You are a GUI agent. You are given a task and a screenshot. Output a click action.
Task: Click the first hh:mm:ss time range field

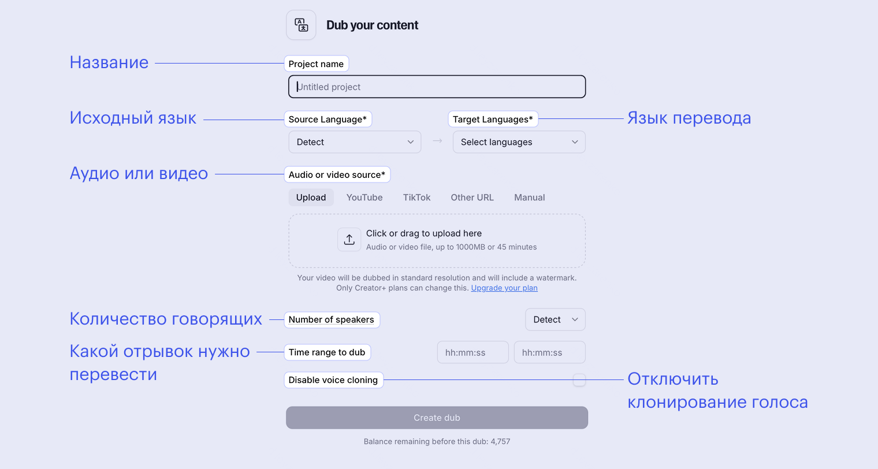pos(473,352)
